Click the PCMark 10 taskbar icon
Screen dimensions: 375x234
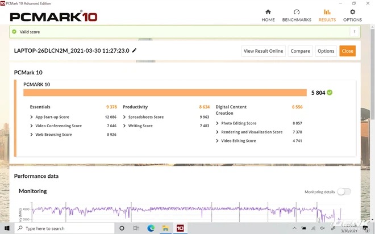(x=180, y=228)
